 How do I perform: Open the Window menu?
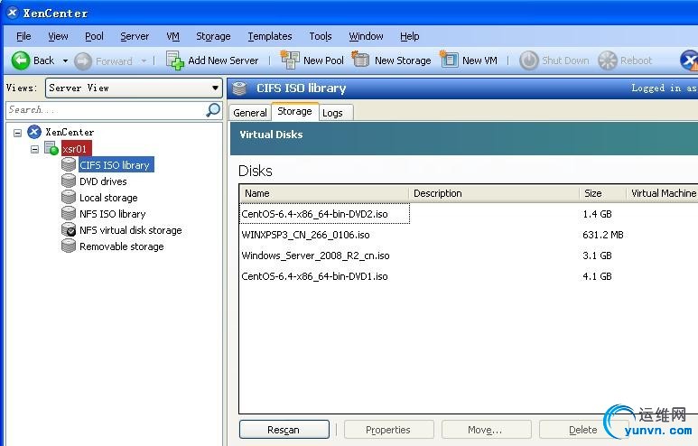coord(366,36)
